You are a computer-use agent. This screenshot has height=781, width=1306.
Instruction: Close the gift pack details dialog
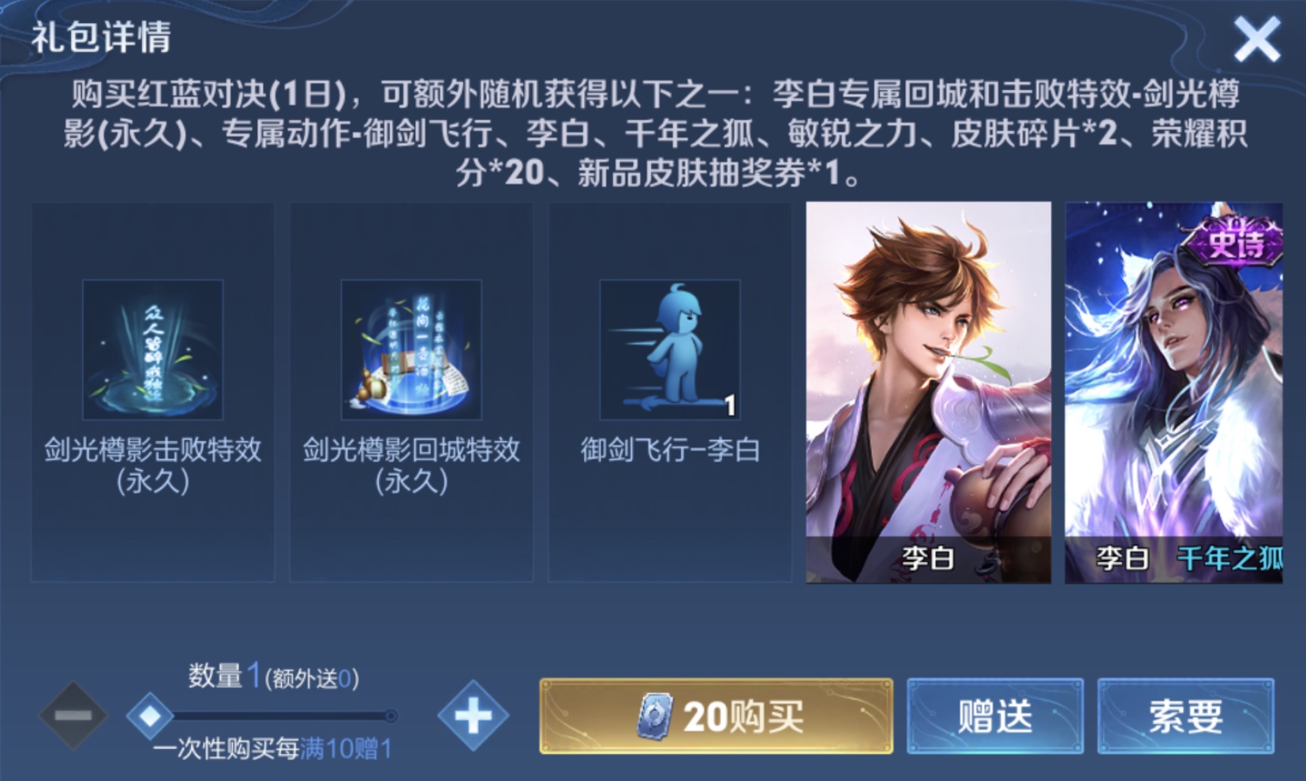pyautogui.click(x=1256, y=39)
